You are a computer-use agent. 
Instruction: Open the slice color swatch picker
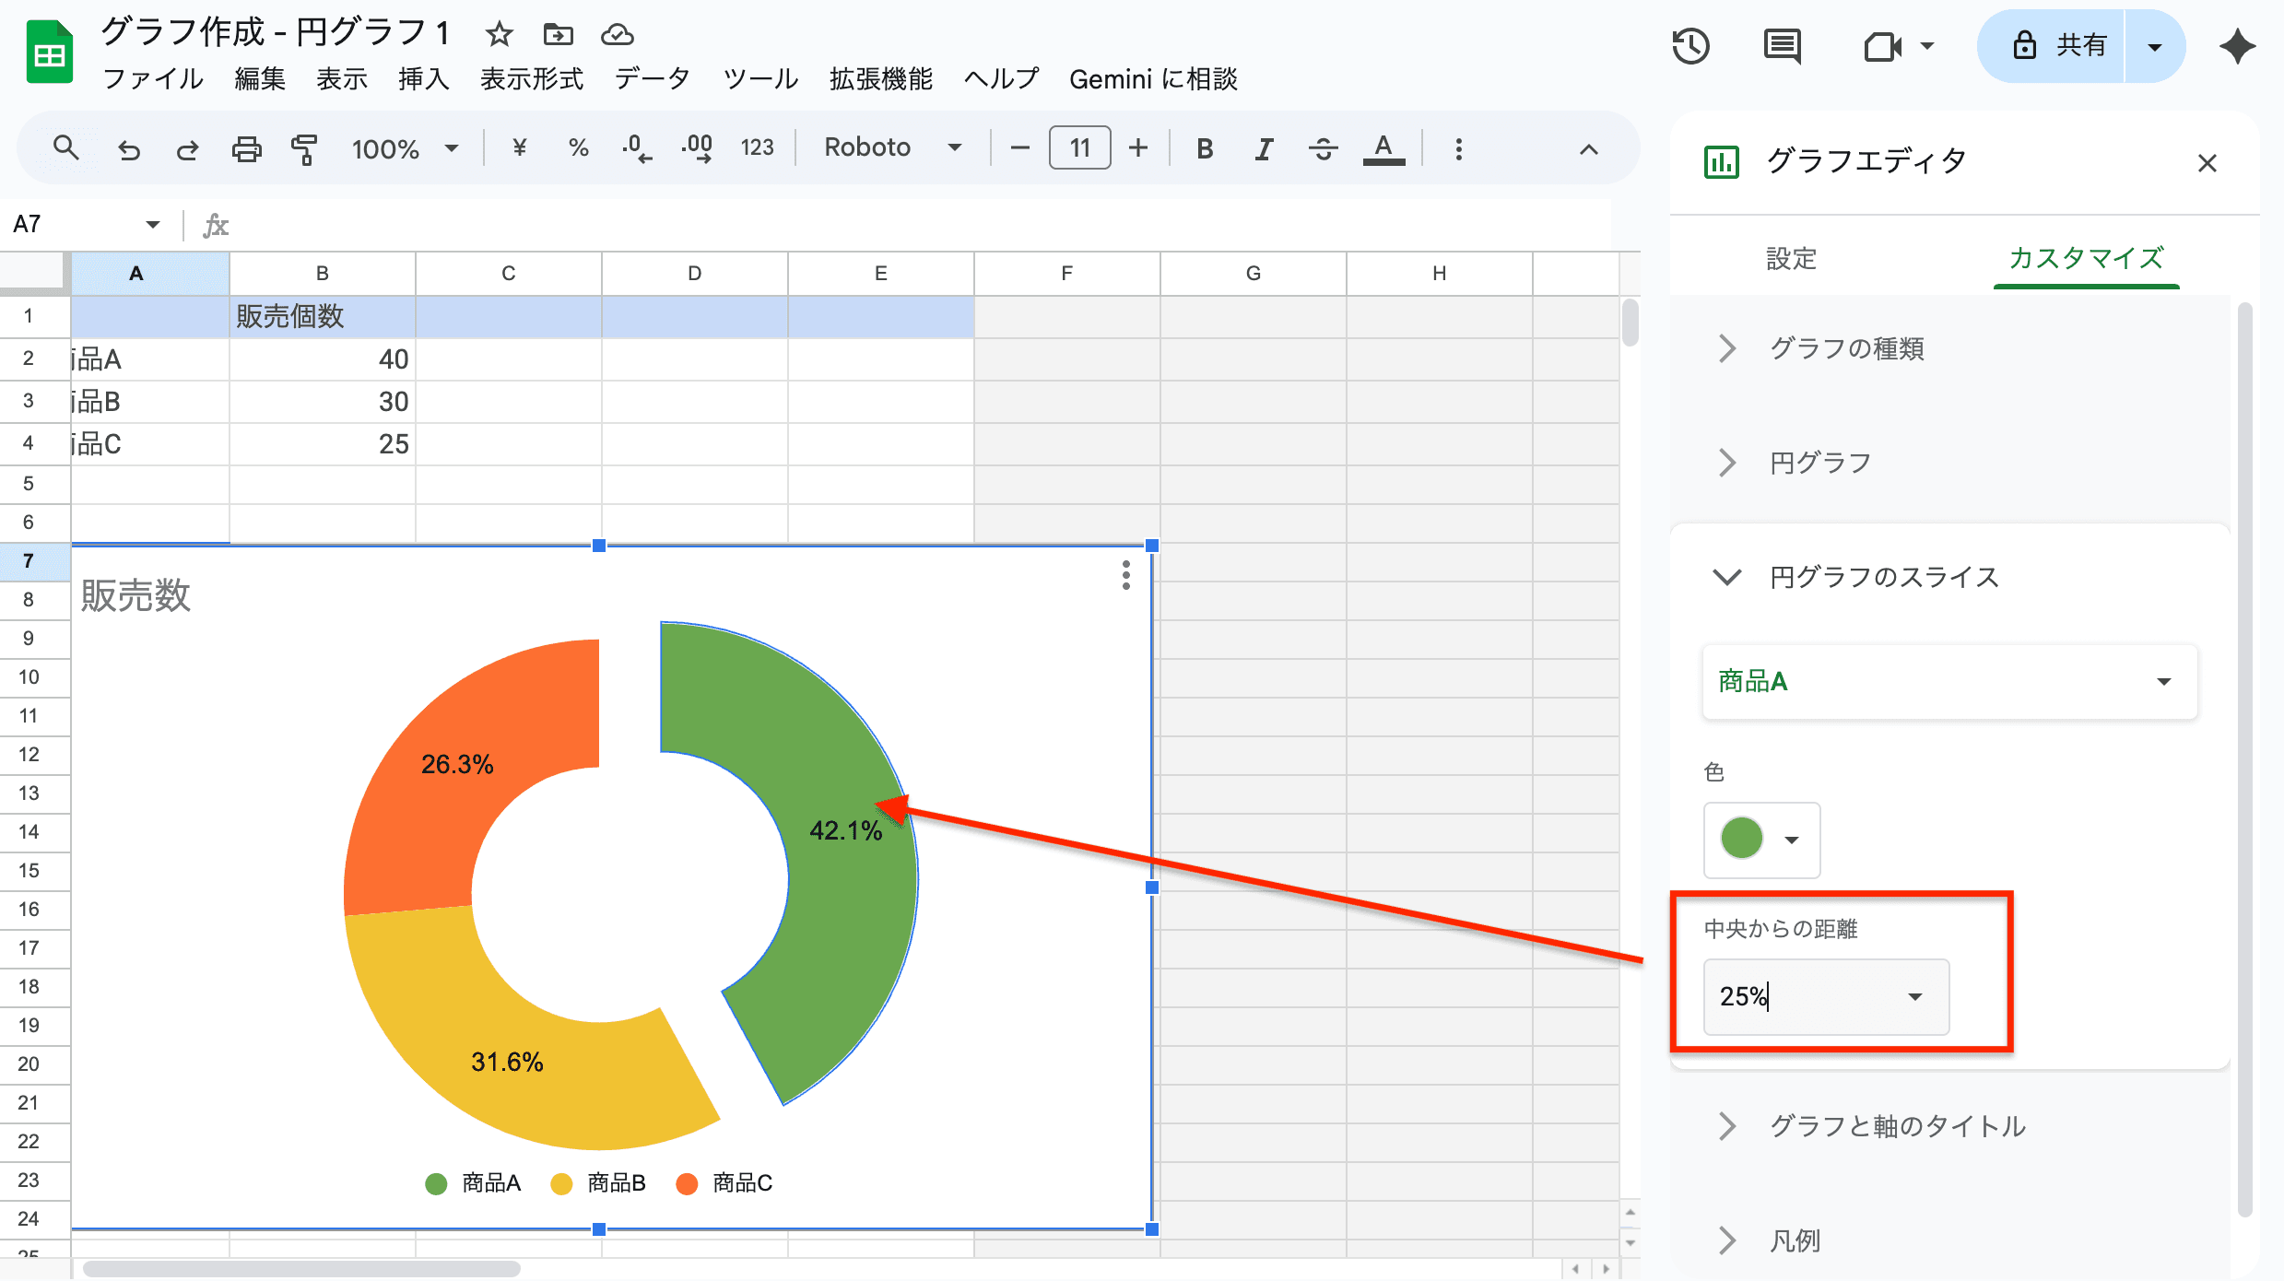(x=1760, y=840)
